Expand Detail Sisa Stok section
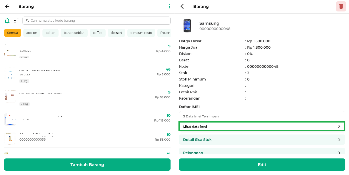 coord(262,140)
